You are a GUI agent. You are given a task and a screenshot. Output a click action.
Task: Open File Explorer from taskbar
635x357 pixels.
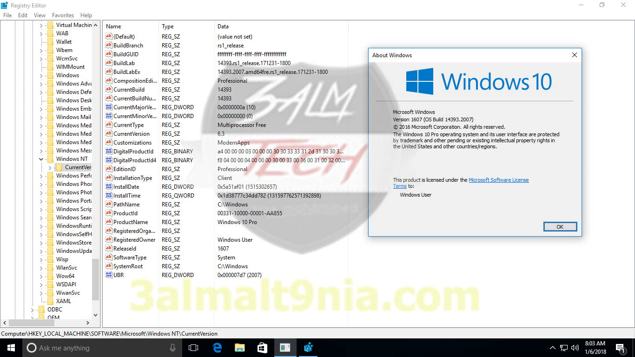239,348
